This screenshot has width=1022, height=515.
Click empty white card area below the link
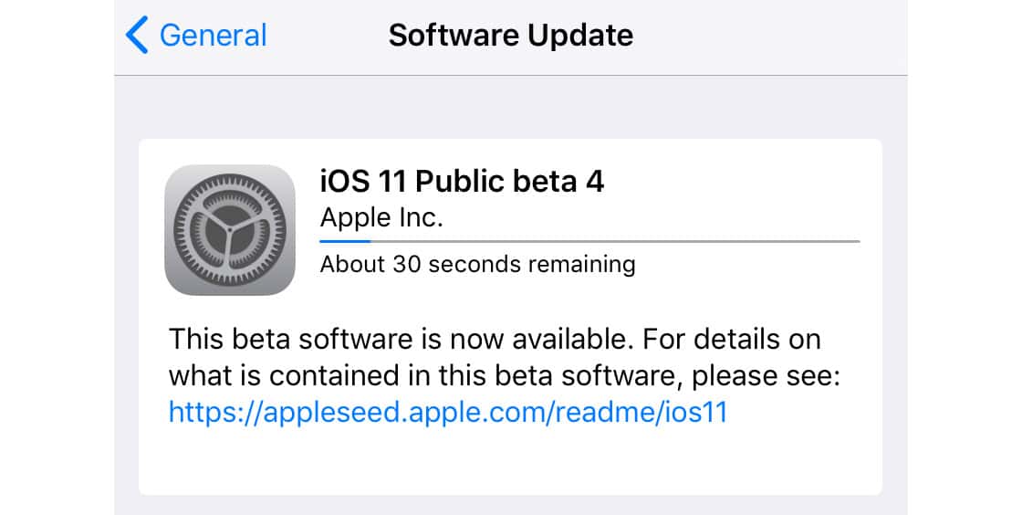tap(509, 461)
